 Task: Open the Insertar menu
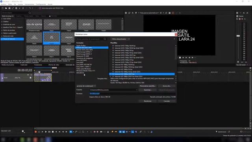click(x=20, y=4)
